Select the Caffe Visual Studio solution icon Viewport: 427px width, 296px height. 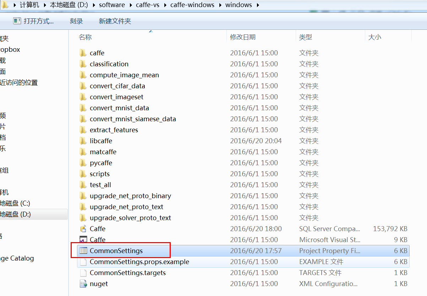point(83,240)
